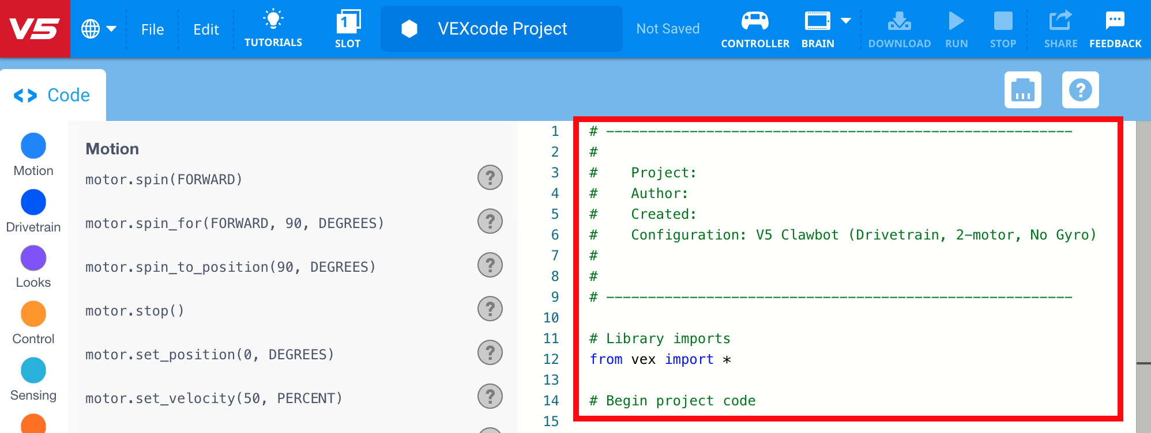Viewport: 1151px width, 433px height.
Task: Show help for motor.stop() command
Action: pos(490,309)
